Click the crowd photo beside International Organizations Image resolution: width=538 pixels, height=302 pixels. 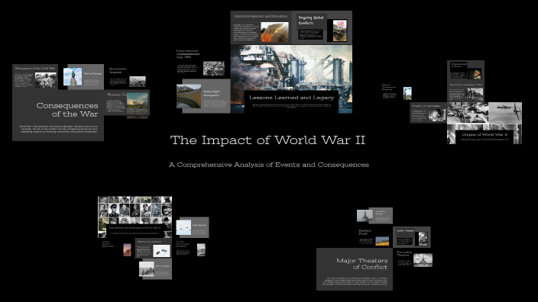point(214,69)
